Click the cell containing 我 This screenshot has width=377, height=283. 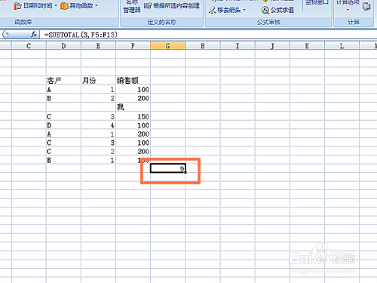(x=133, y=107)
